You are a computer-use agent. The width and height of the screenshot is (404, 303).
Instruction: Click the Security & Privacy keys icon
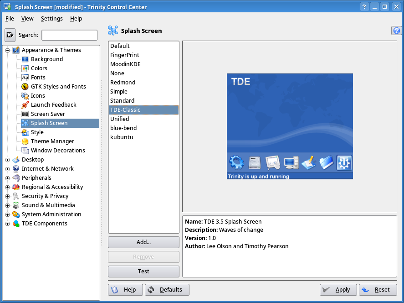point(16,196)
